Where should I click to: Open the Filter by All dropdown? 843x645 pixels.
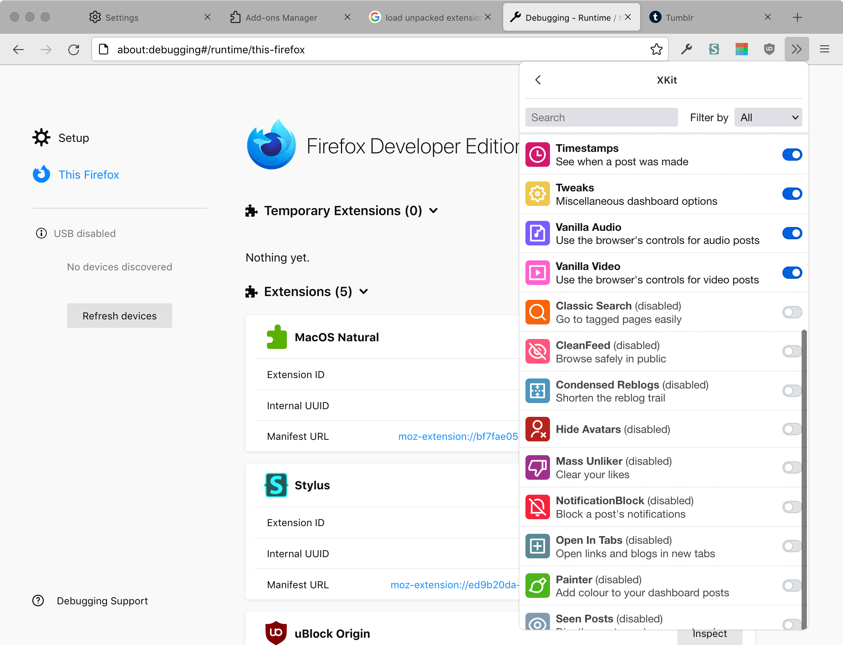[768, 117]
